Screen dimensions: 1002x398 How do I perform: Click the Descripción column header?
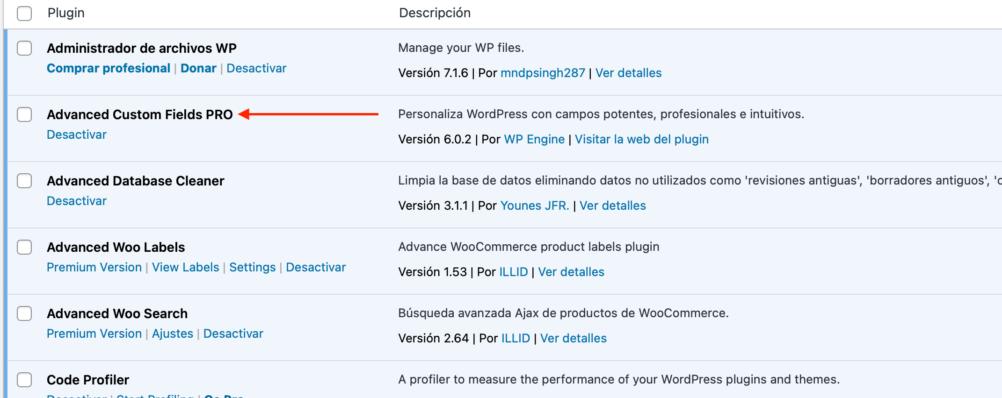[x=435, y=13]
